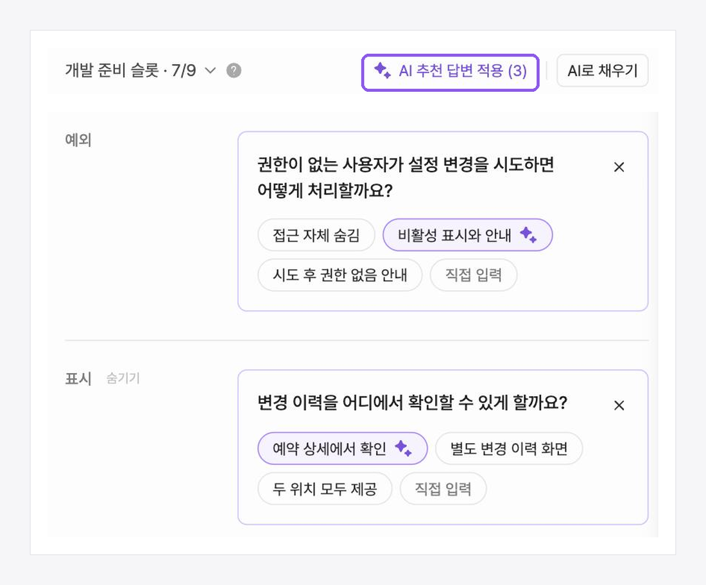Dismiss the permission question card with X
The width and height of the screenshot is (706, 585).
tap(619, 167)
